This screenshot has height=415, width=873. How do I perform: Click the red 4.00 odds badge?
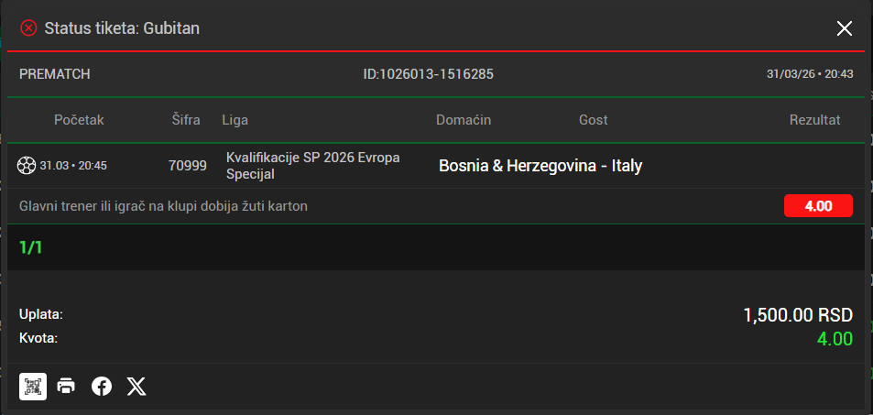pos(818,206)
